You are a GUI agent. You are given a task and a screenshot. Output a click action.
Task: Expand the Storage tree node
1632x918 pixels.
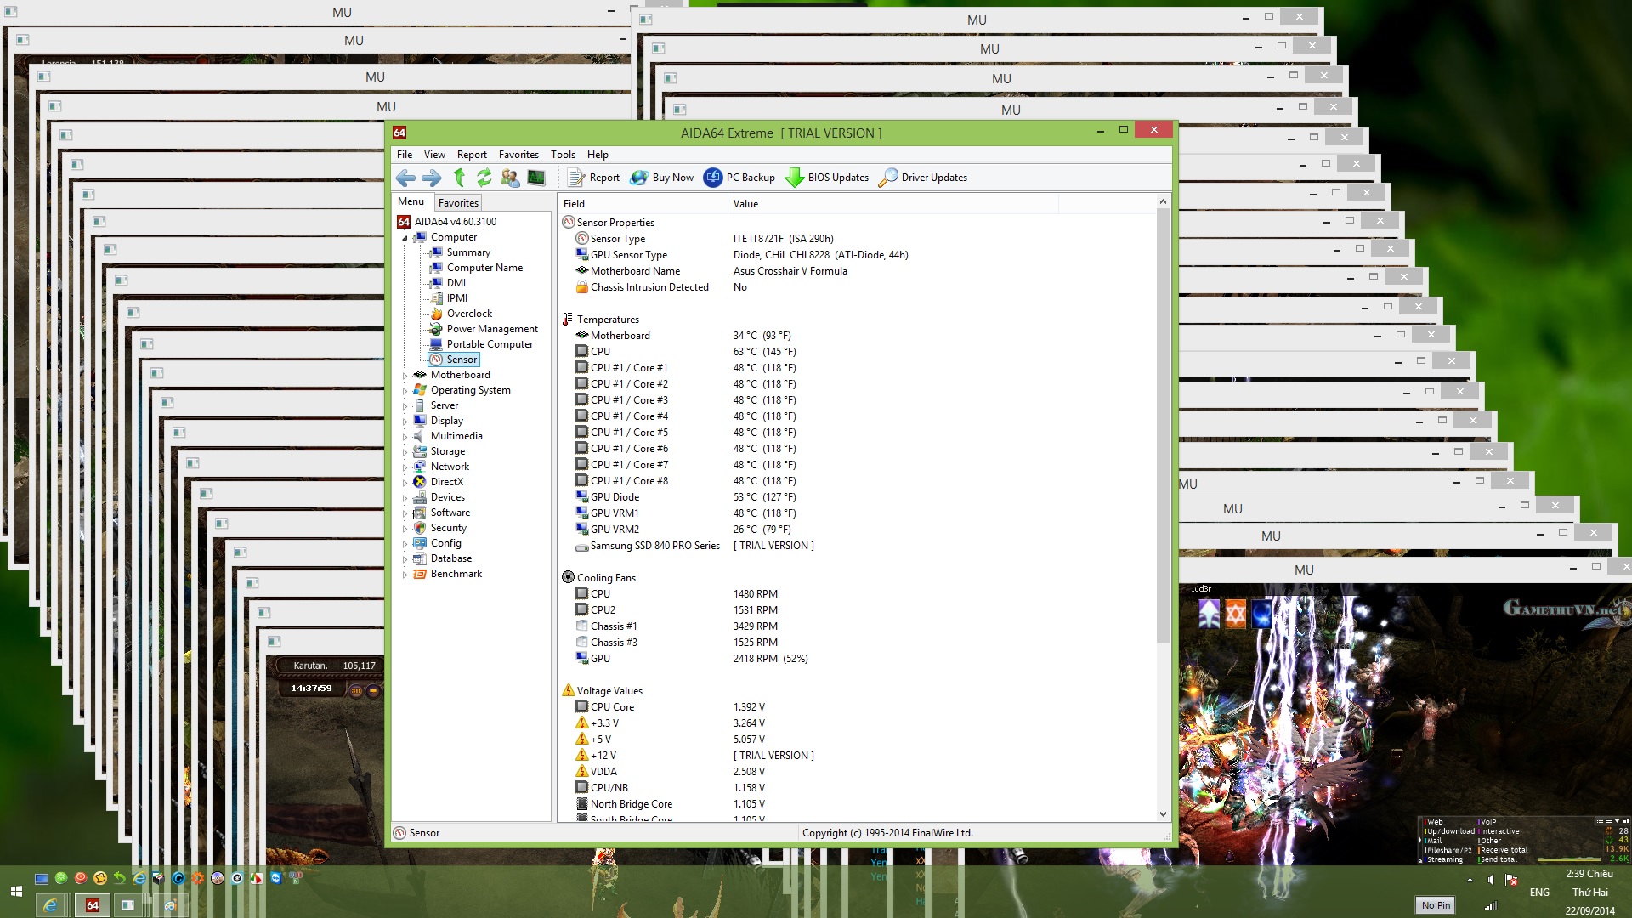[406, 451]
